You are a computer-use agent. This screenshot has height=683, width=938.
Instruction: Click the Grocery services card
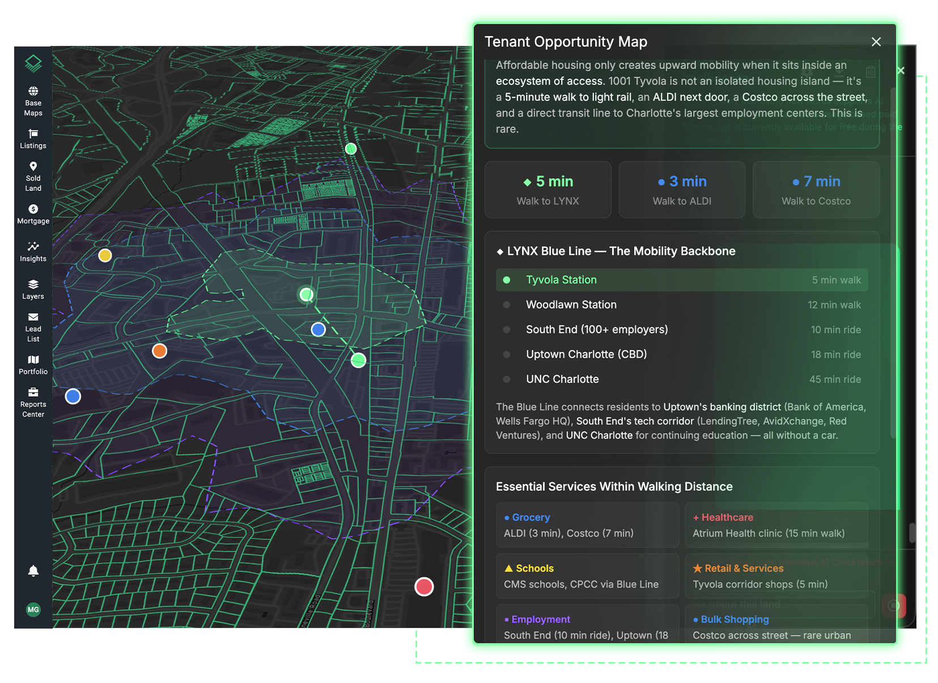coord(588,525)
